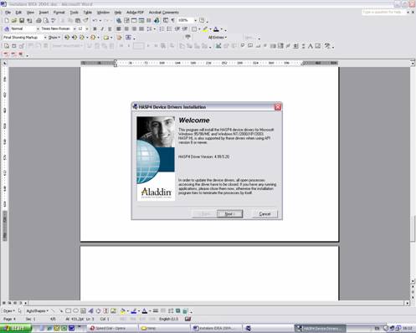Viewport: 416px width, 333px height.
Task: Select the Oval drawing tool
Action: 75,310
